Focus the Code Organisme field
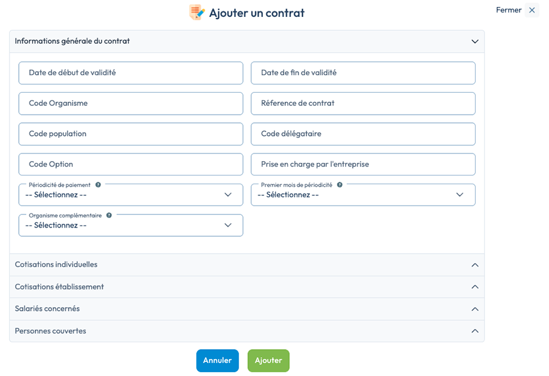This screenshot has width=549, height=376. [131, 103]
